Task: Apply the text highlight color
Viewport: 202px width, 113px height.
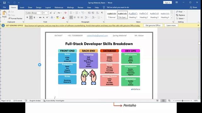Action: [x=57, y=17]
